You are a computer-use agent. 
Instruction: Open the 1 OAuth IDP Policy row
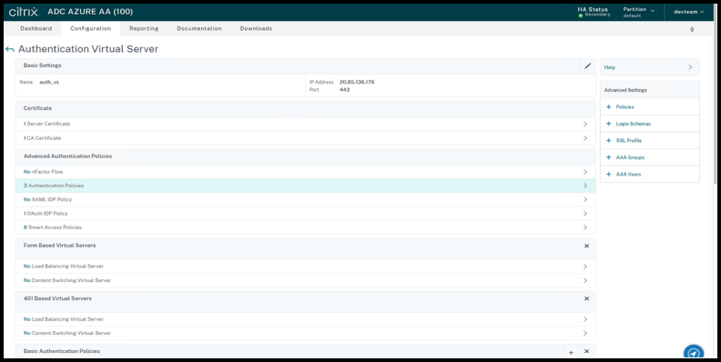point(305,214)
